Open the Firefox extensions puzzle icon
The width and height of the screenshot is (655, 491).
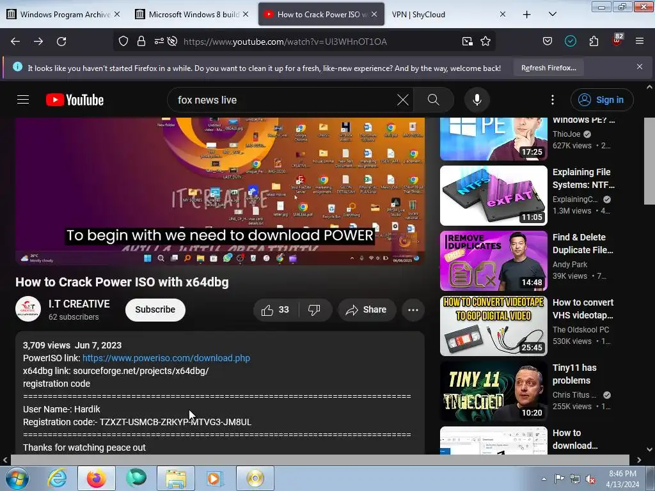pos(594,42)
